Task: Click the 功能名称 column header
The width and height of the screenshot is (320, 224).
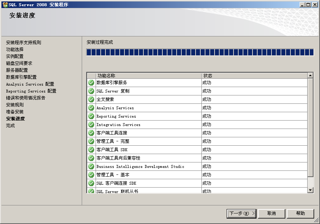Action: (x=149, y=76)
